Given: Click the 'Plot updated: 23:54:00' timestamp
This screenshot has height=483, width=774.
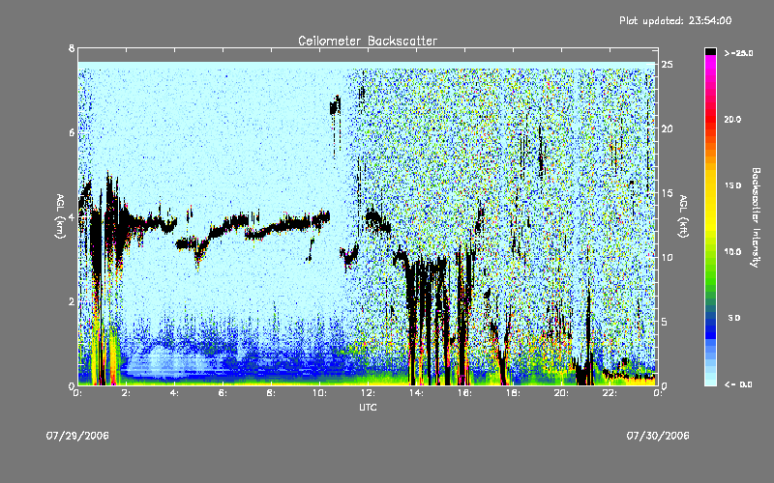Looking at the screenshot, I should [x=675, y=20].
